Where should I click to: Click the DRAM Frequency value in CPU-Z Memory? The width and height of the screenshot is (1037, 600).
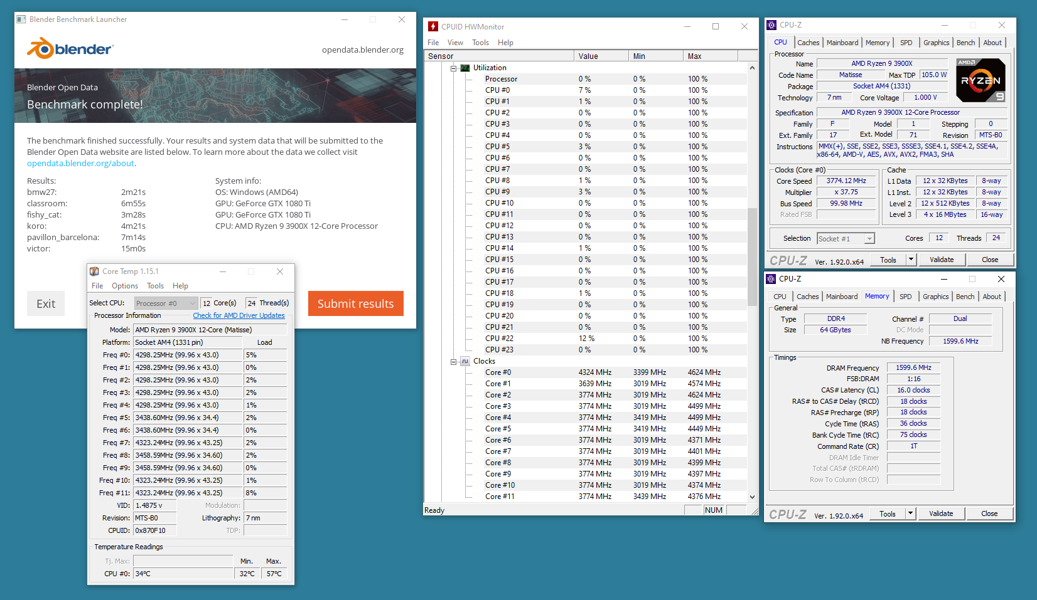pos(913,368)
